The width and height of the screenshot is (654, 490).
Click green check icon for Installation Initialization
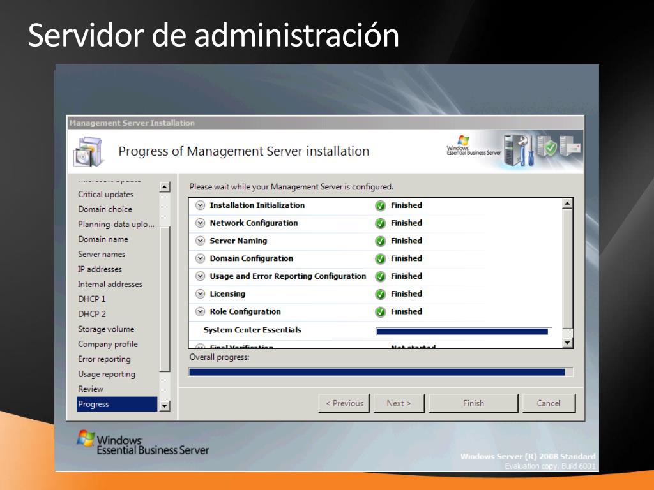pos(381,206)
